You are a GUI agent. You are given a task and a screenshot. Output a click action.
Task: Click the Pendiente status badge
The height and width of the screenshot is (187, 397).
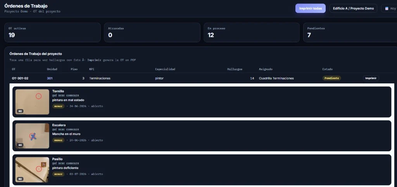[332, 78]
